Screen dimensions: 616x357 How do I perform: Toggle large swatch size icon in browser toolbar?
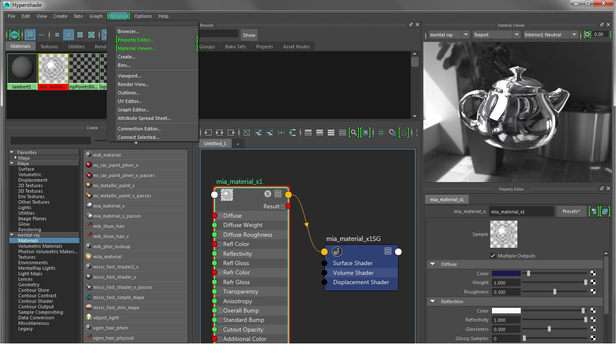(x=80, y=35)
